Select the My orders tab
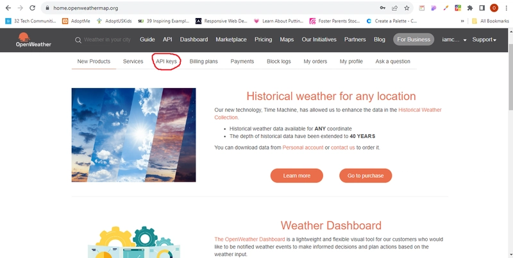Screen dimensions: 513x258 (315, 61)
